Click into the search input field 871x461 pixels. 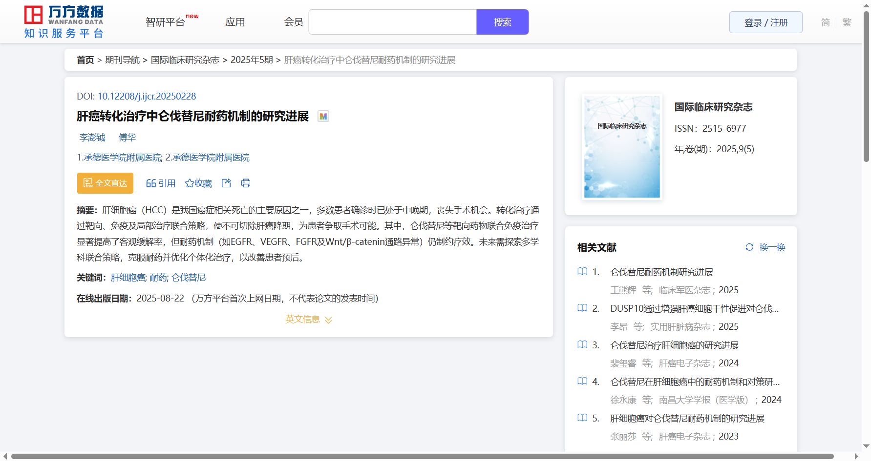pyautogui.click(x=392, y=22)
